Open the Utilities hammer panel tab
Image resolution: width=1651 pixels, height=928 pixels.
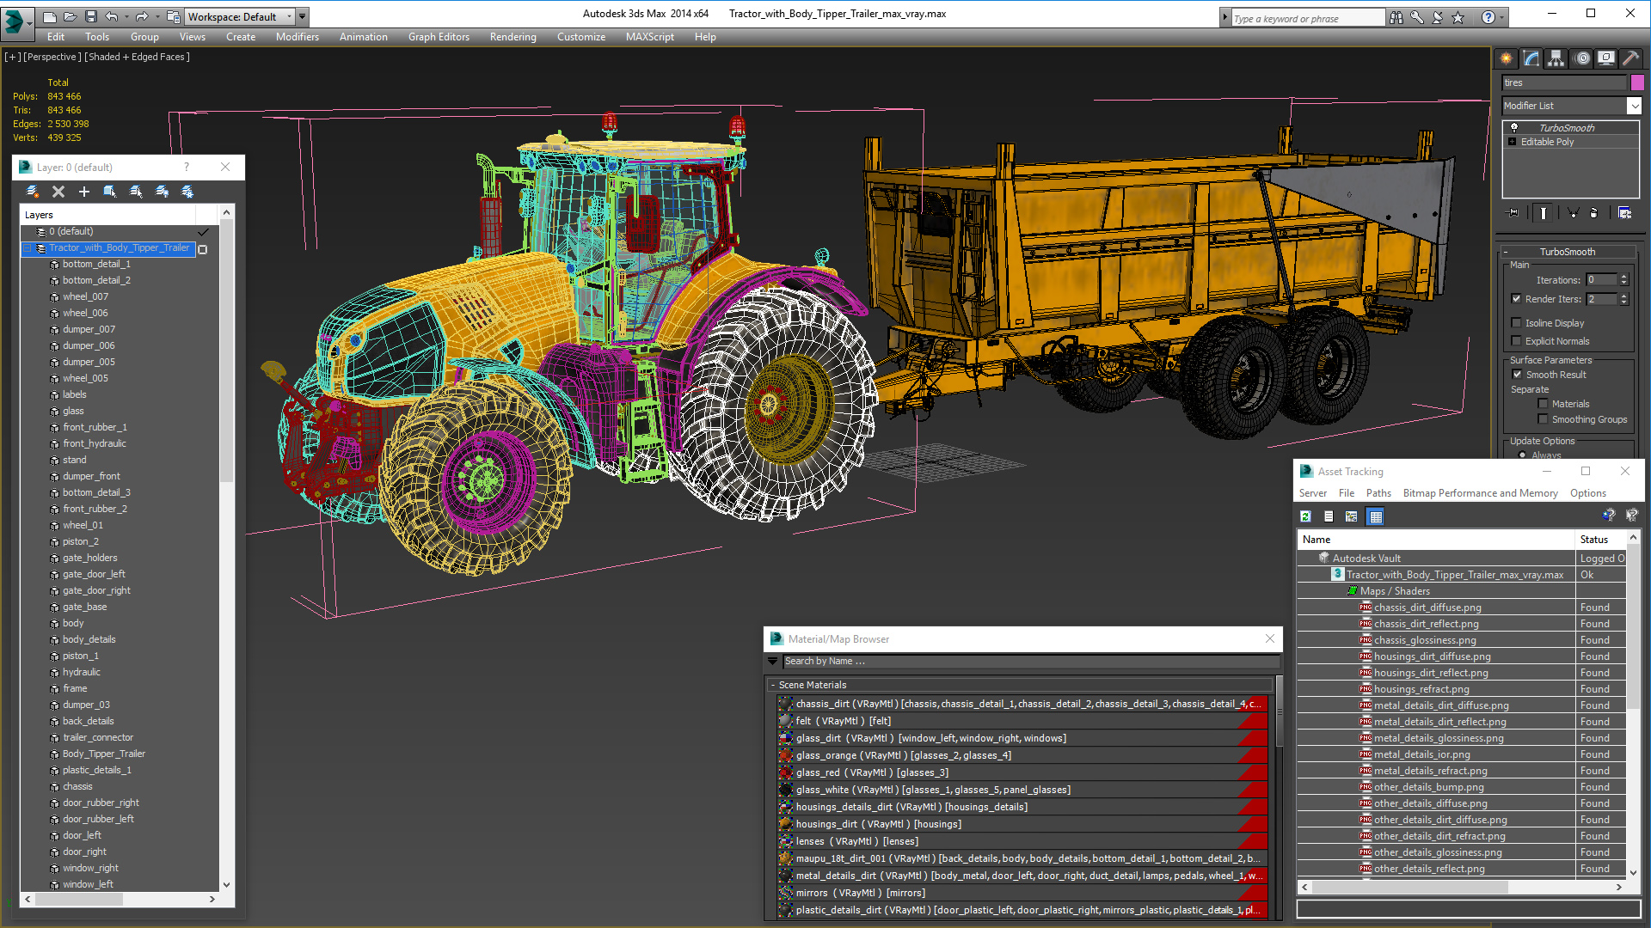1630,58
